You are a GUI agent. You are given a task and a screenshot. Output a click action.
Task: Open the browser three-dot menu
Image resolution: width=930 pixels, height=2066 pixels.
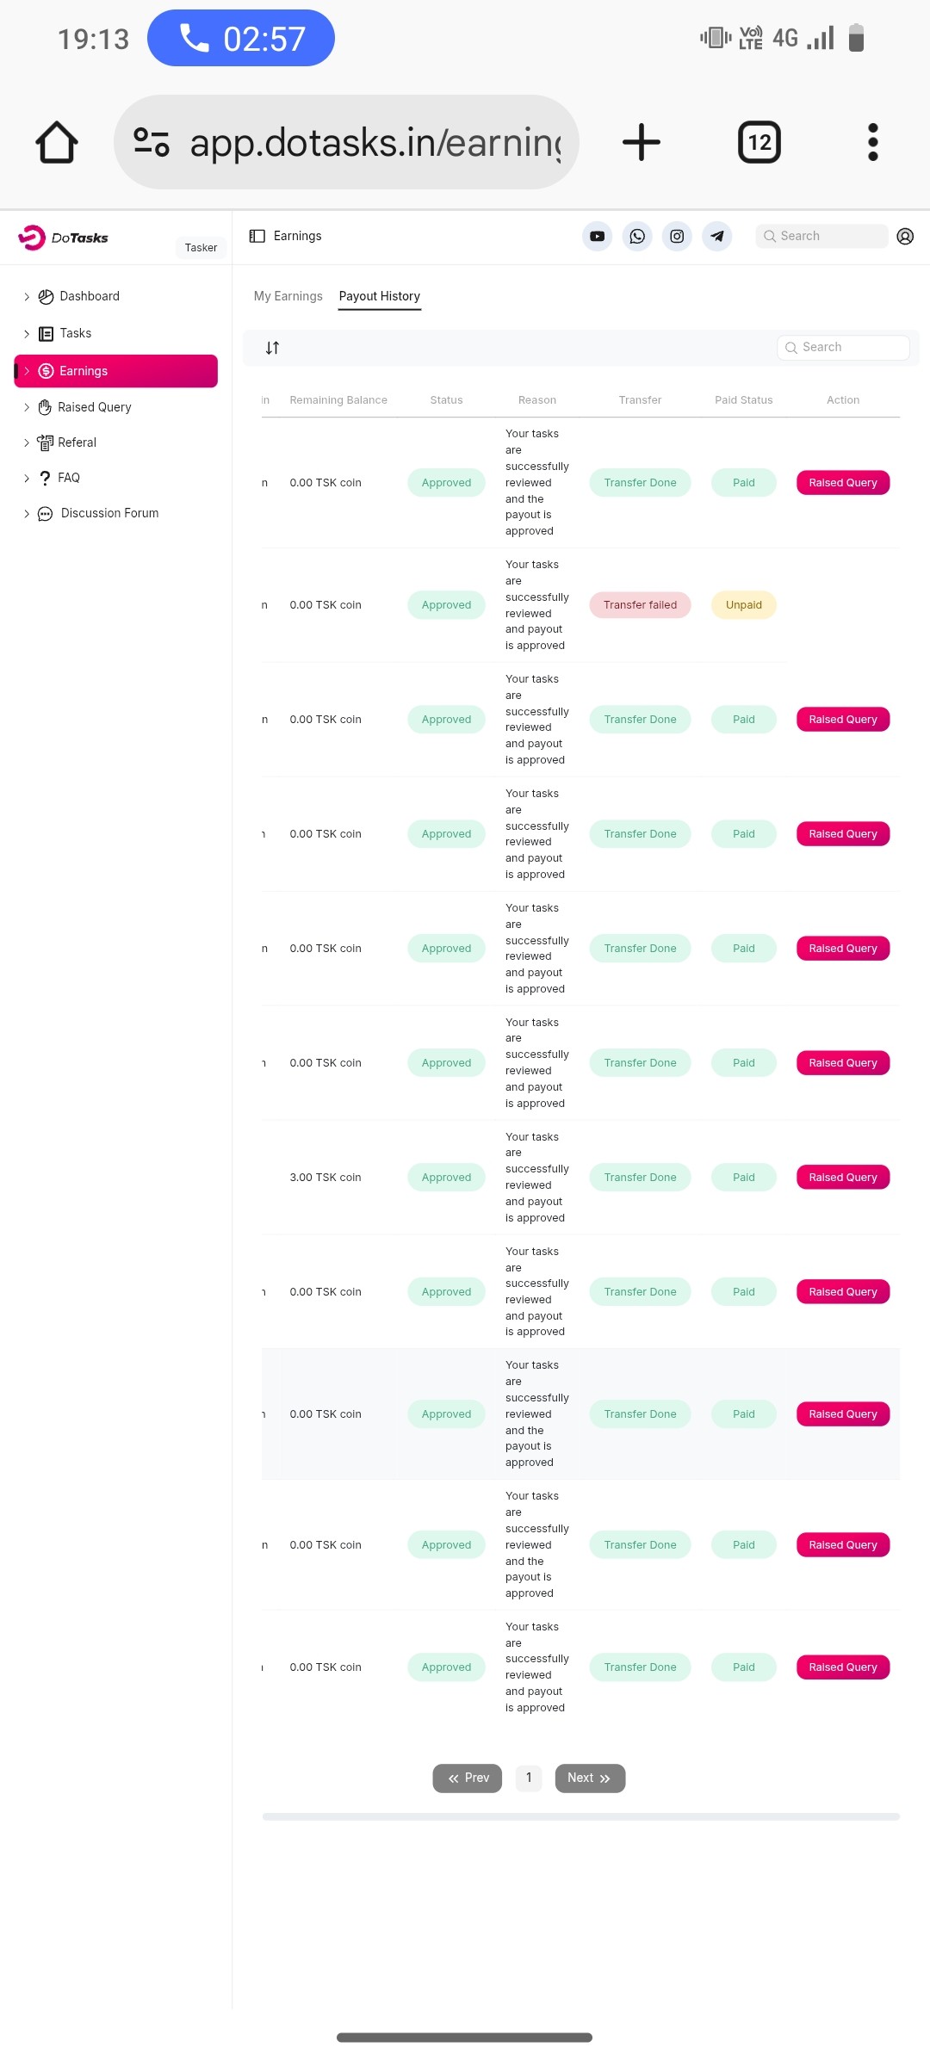pyautogui.click(x=872, y=142)
